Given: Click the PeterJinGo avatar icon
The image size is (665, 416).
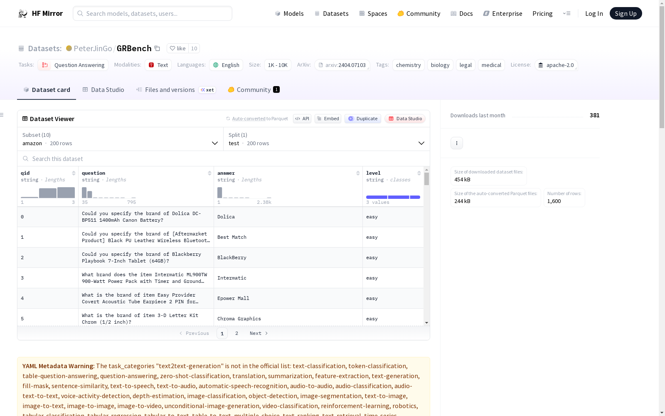Looking at the screenshot, I should pos(69,48).
